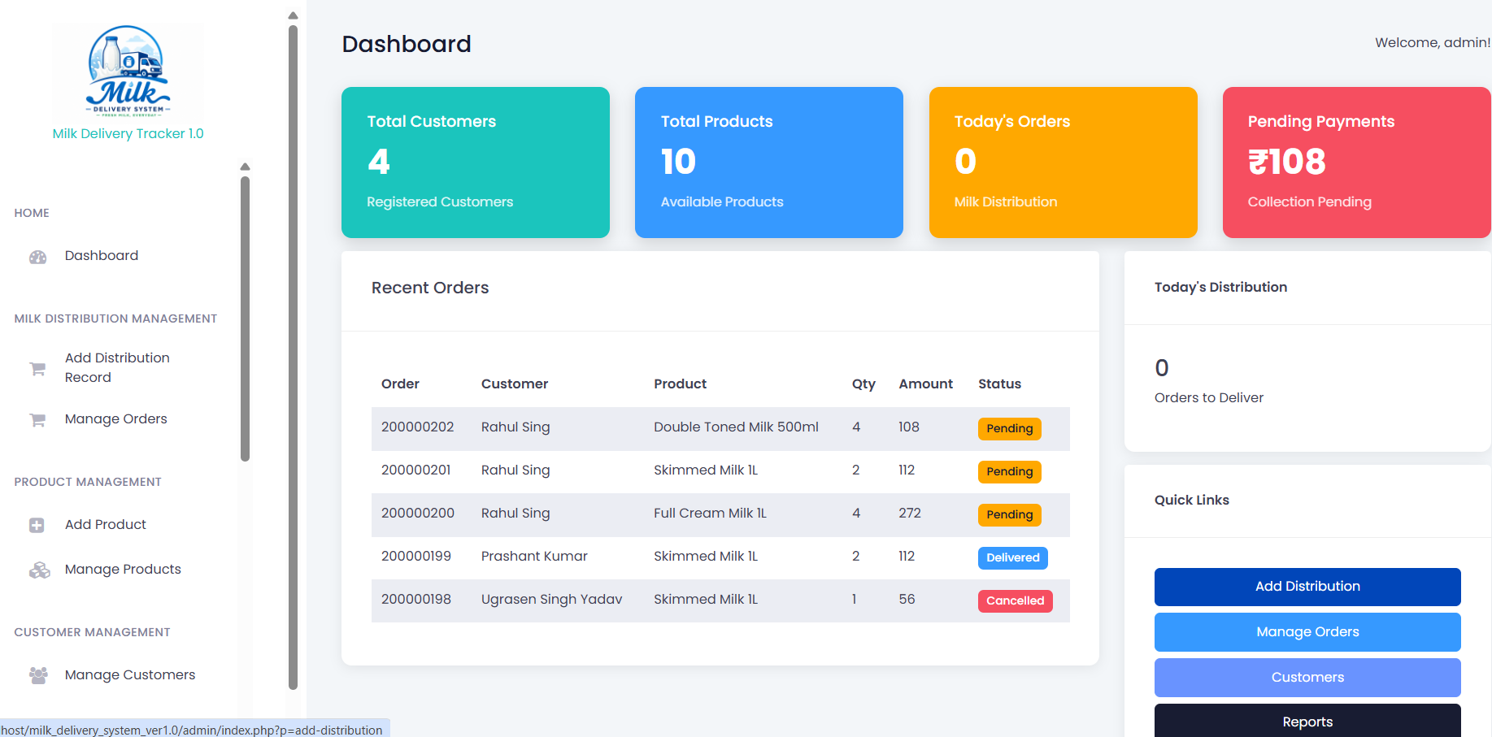Click the Status column header
Screen dimensions: 1492x737
999,384
